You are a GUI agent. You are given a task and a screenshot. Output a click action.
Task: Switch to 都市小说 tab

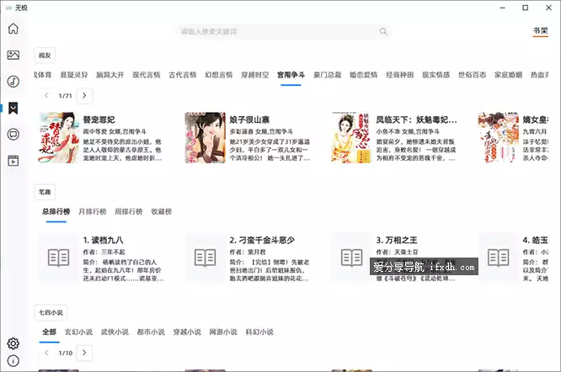(151, 332)
